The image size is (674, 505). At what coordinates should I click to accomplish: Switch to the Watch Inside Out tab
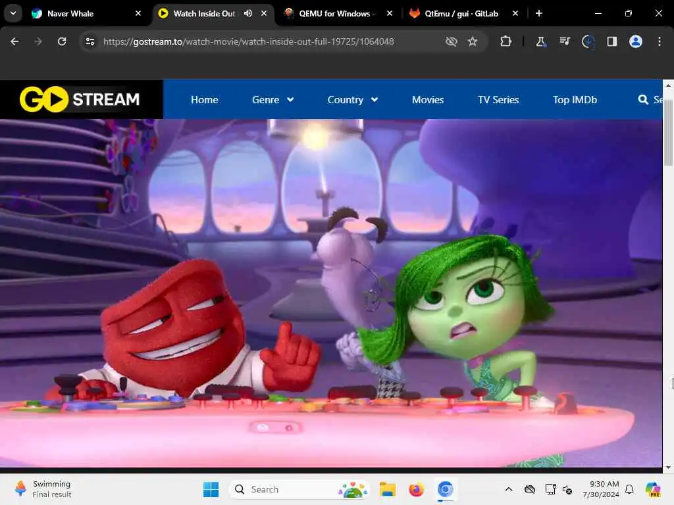click(x=204, y=14)
